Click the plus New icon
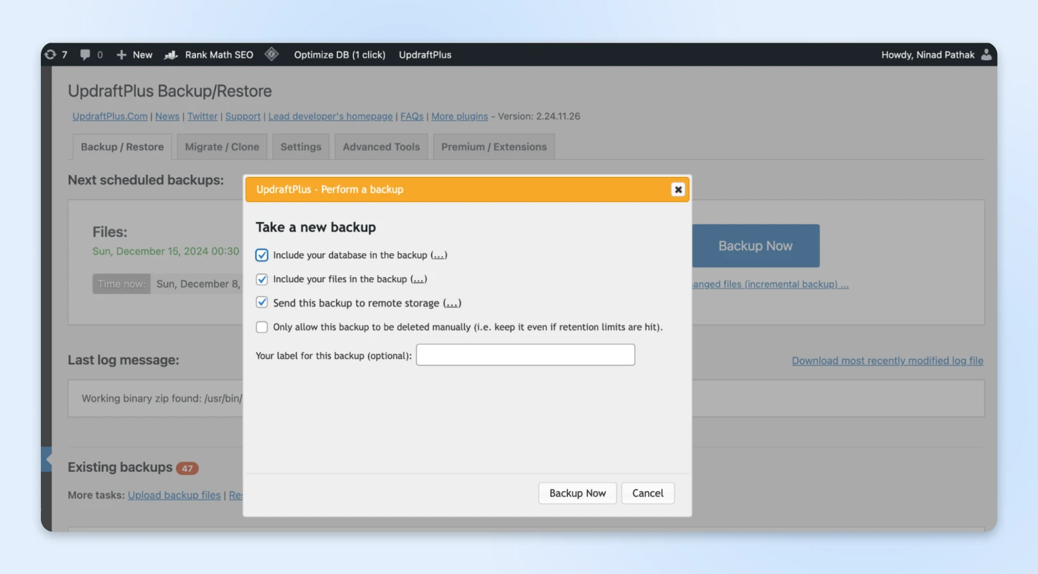The image size is (1038, 574). (121, 54)
